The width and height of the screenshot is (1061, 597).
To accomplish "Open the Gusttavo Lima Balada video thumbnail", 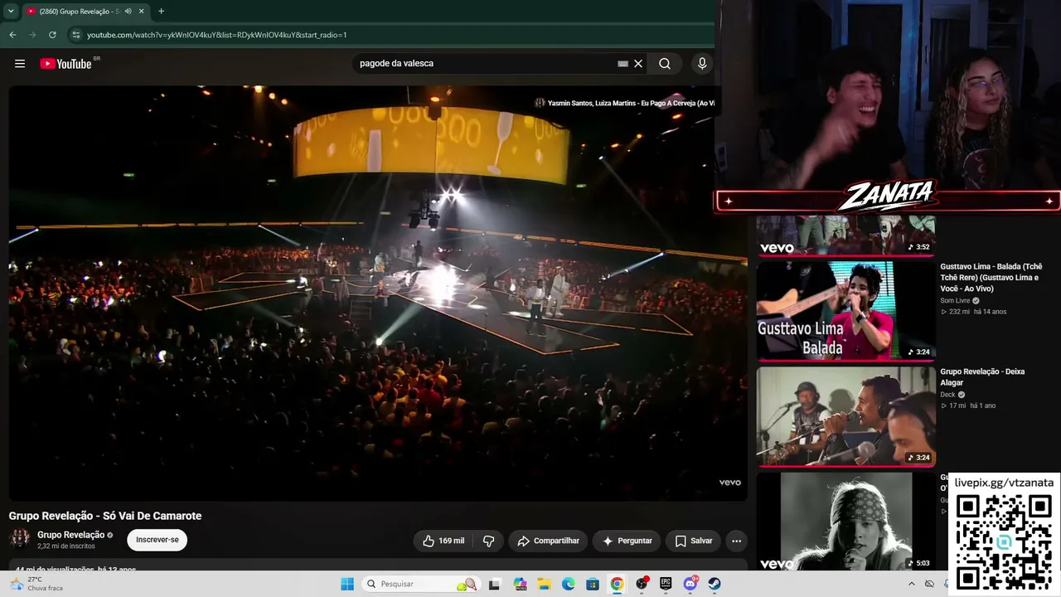I will click(x=845, y=311).
